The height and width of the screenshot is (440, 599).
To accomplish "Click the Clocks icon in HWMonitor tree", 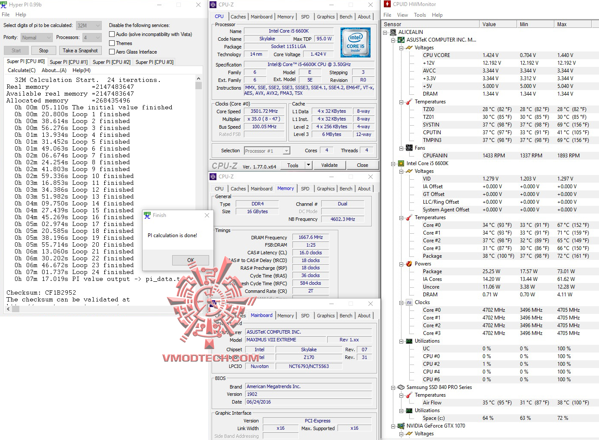I will tap(409, 302).
